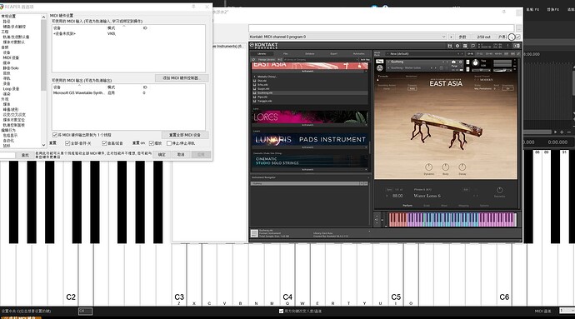Viewport: 575px width, 319px height.
Task: Click the Kontakt logo icon
Action: click(252, 46)
